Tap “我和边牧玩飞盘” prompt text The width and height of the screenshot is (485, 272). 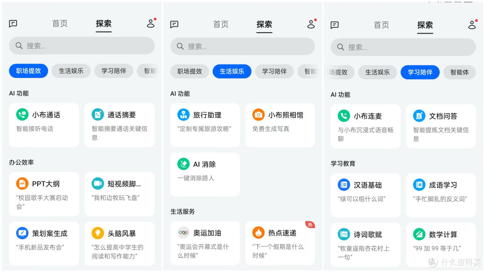[x=116, y=198]
